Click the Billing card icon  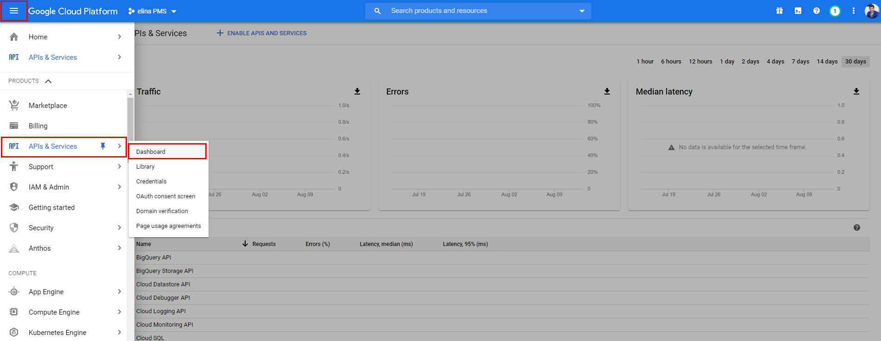(x=14, y=126)
